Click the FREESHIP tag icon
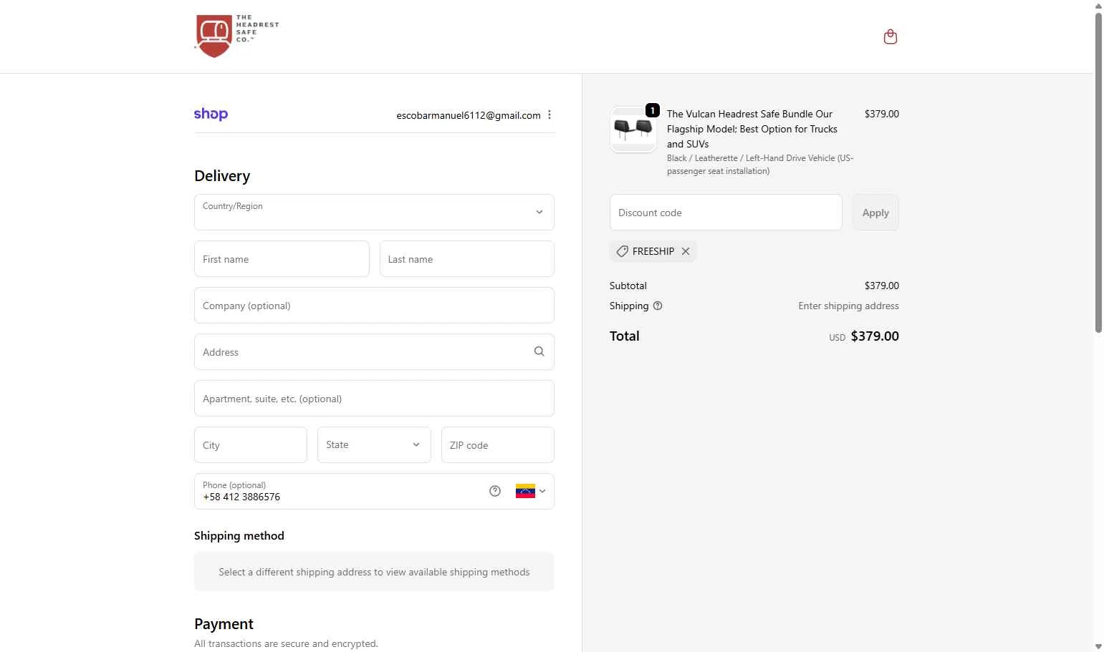The width and height of the screenshot is (1104, 652). 623,251
